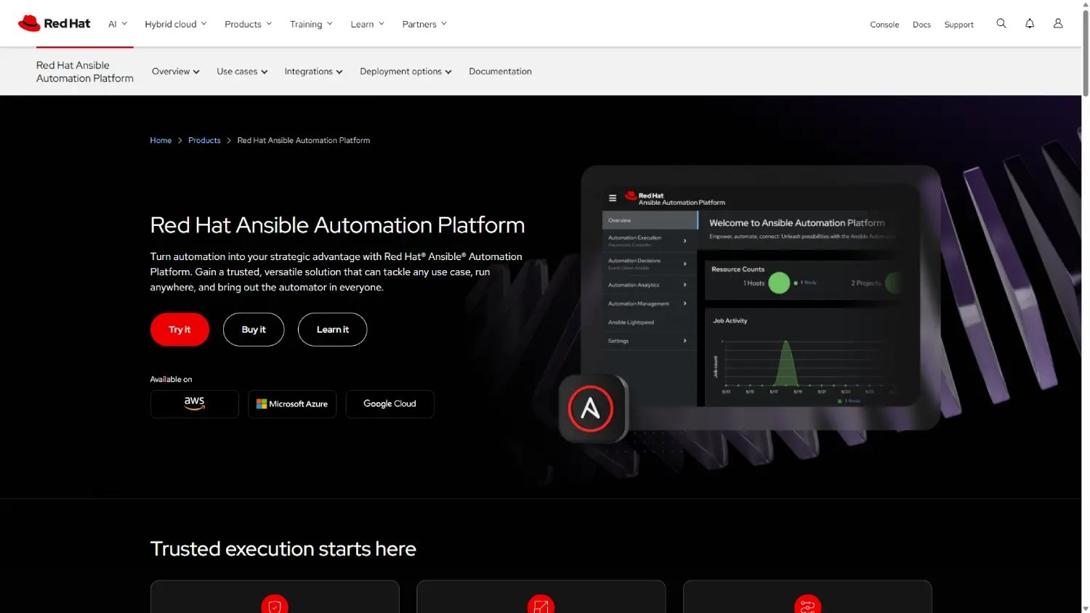
Task: Expand the Partners menu
Action: (424, 24)
